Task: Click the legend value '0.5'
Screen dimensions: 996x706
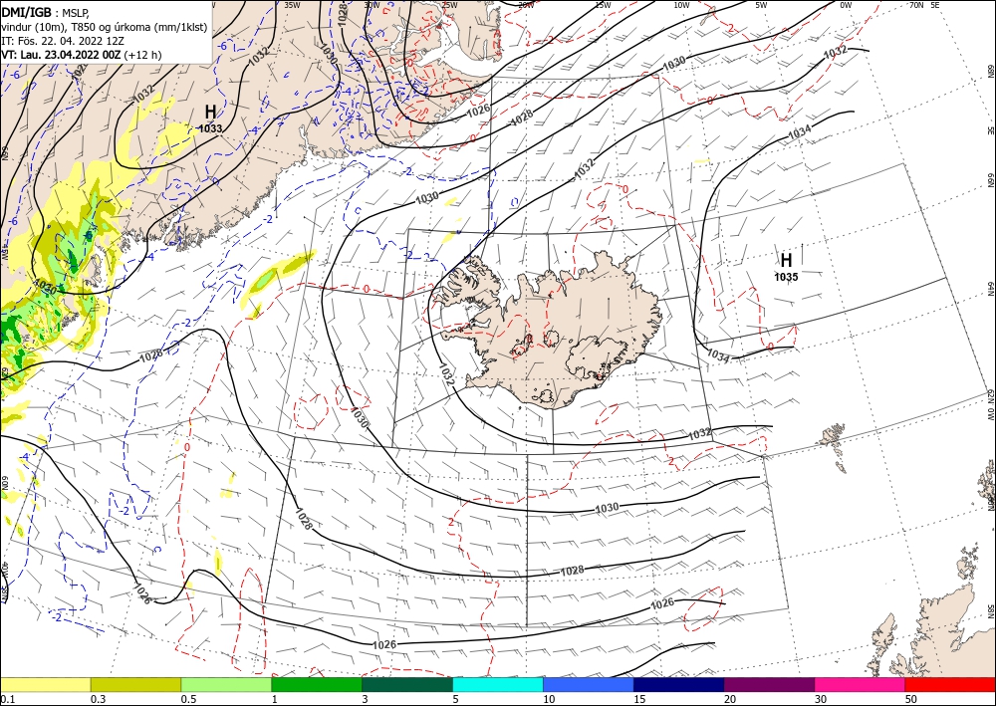Action: (188, 699)
